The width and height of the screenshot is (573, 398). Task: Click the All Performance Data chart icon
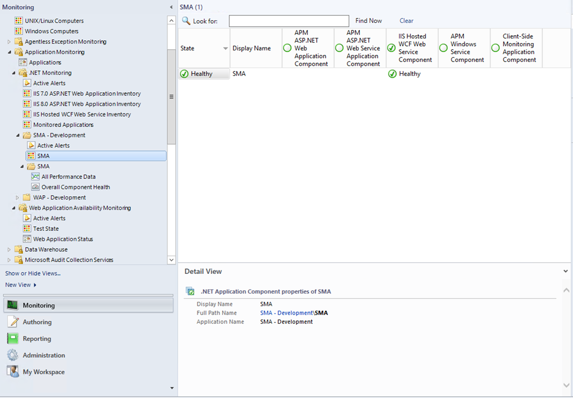pyautogui.click(x=35, y=177)
